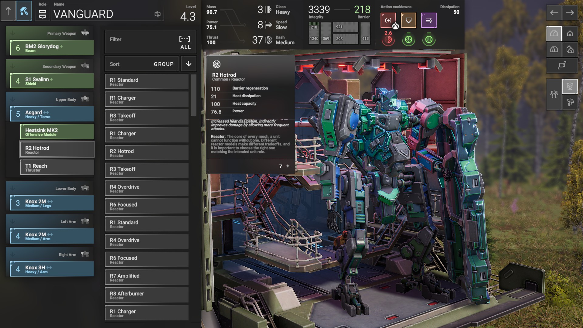Select the front house camera view icon
The width and height of the screenshot is (583, 328).
point(570,34)
